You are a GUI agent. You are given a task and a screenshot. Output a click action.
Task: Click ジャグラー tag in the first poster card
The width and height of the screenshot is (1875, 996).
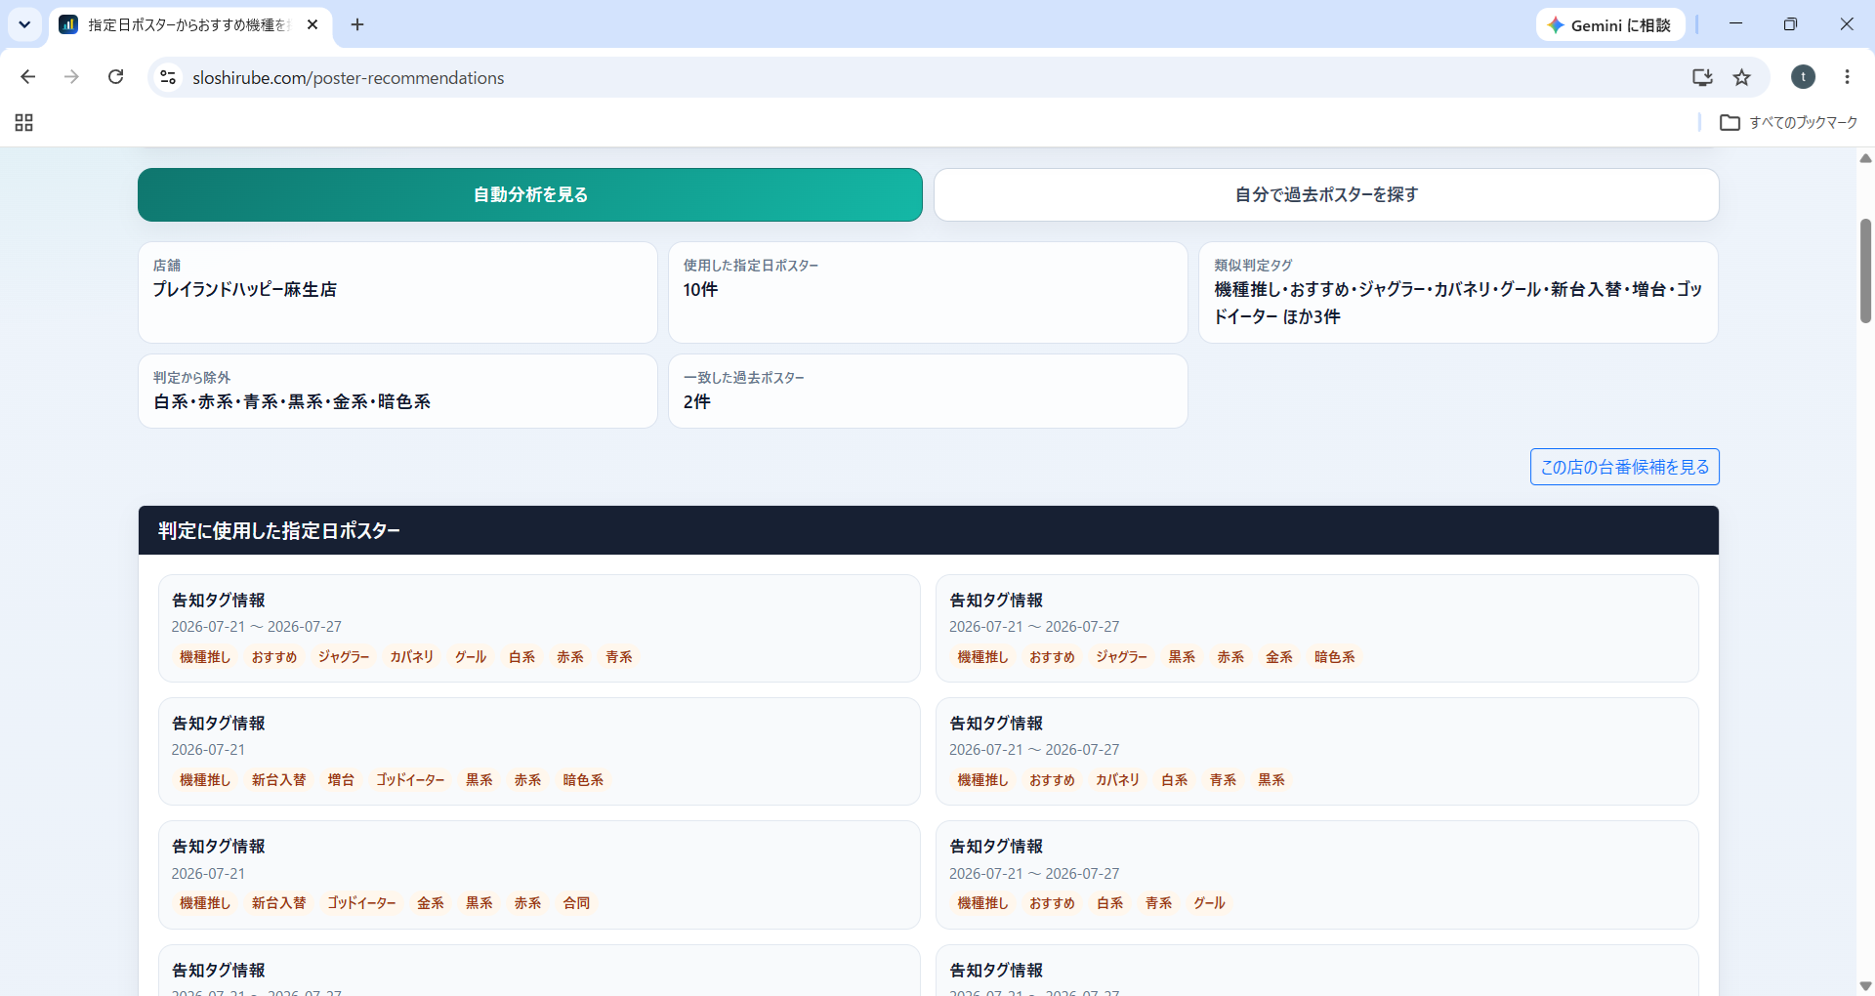coord(344,657)
